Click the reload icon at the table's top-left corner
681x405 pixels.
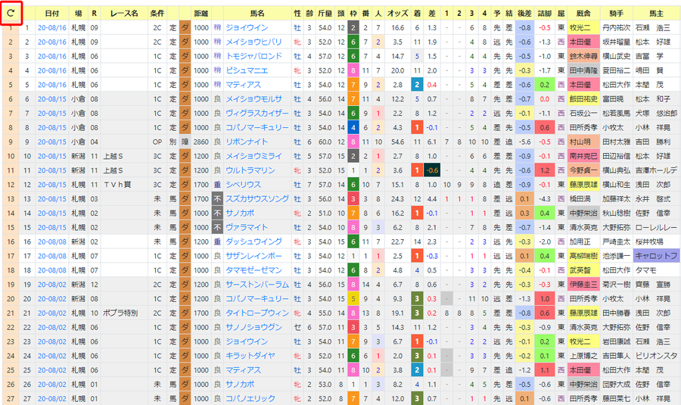[x=11, y=13]
